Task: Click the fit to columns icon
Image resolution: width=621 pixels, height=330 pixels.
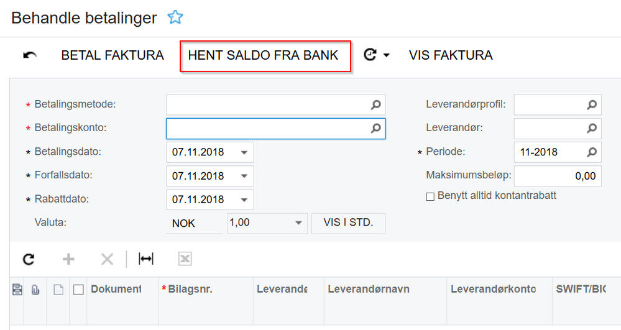Action: [146, 259]
